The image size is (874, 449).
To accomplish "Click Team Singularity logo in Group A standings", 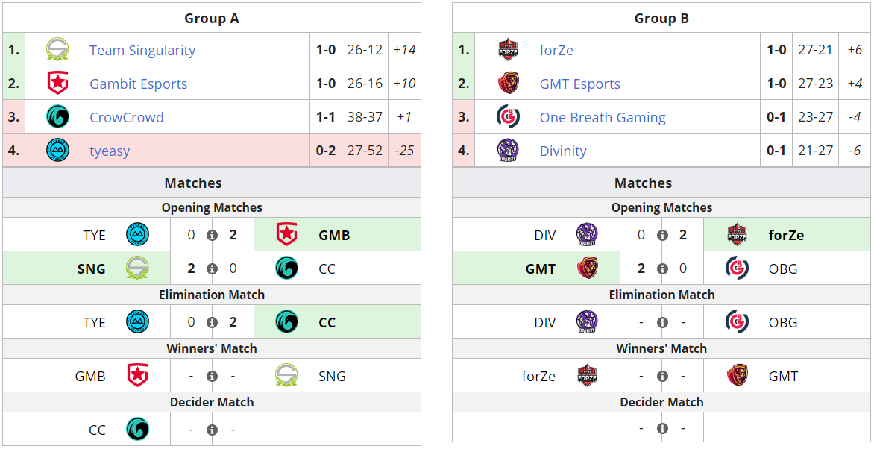I will (57, 50).
